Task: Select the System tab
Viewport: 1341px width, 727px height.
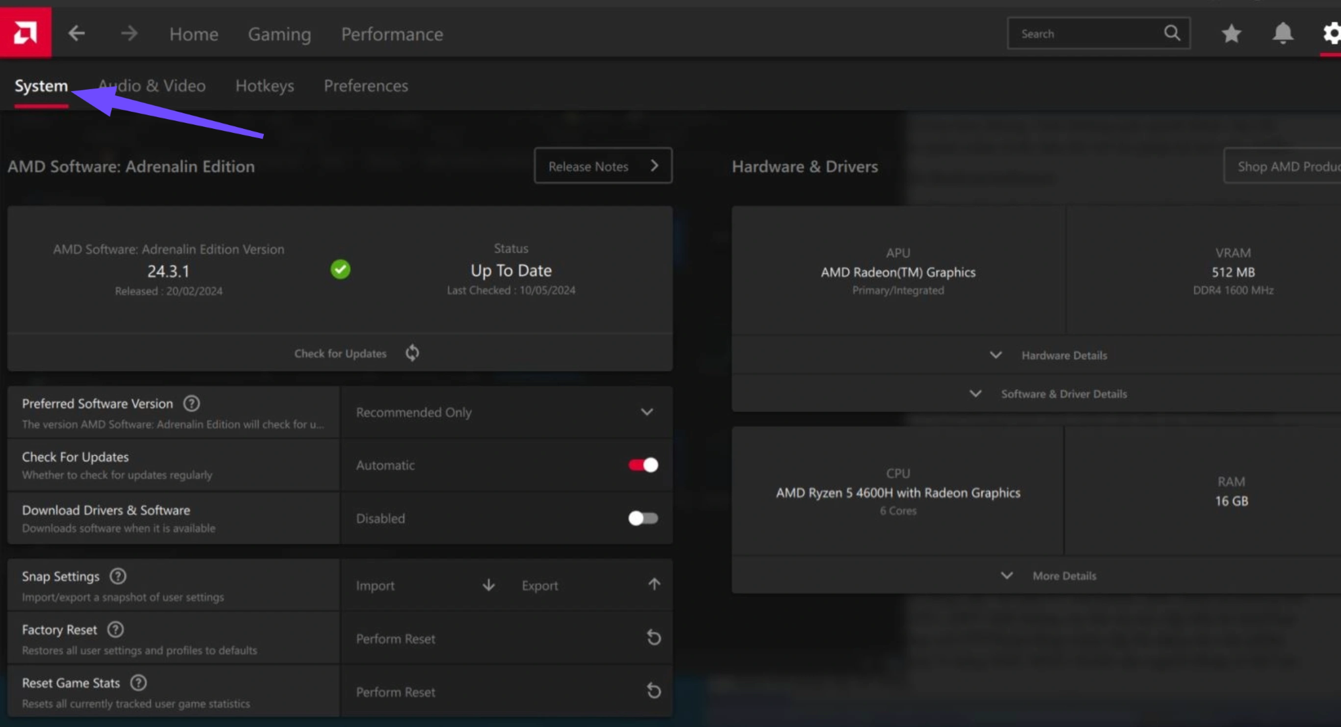Action: [41, 86]
